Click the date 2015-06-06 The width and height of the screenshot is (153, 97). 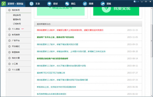click(132, 87)
